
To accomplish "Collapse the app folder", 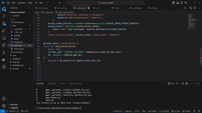I will tap(14, 26).
